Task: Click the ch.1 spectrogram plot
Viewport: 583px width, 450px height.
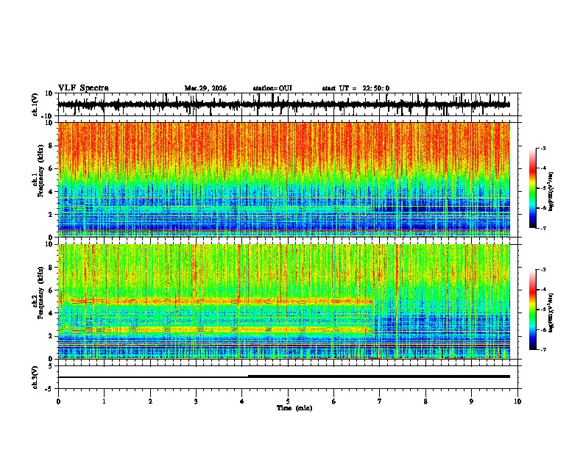Action: [x=283, y=179]
